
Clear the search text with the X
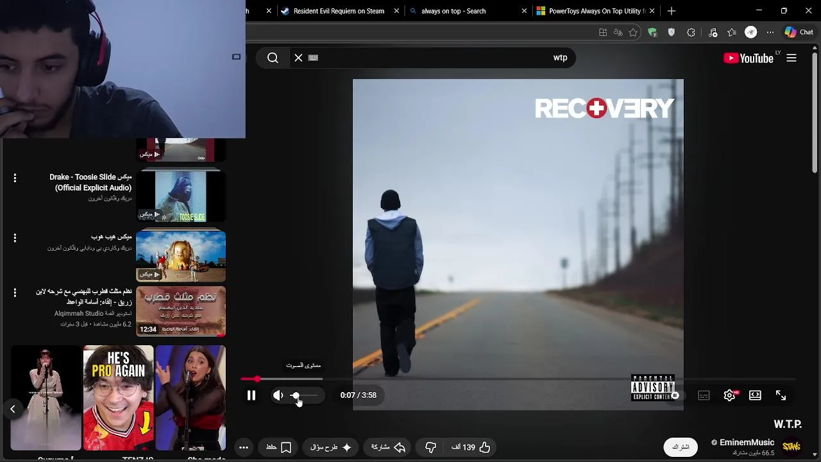[x=298, y=58]
